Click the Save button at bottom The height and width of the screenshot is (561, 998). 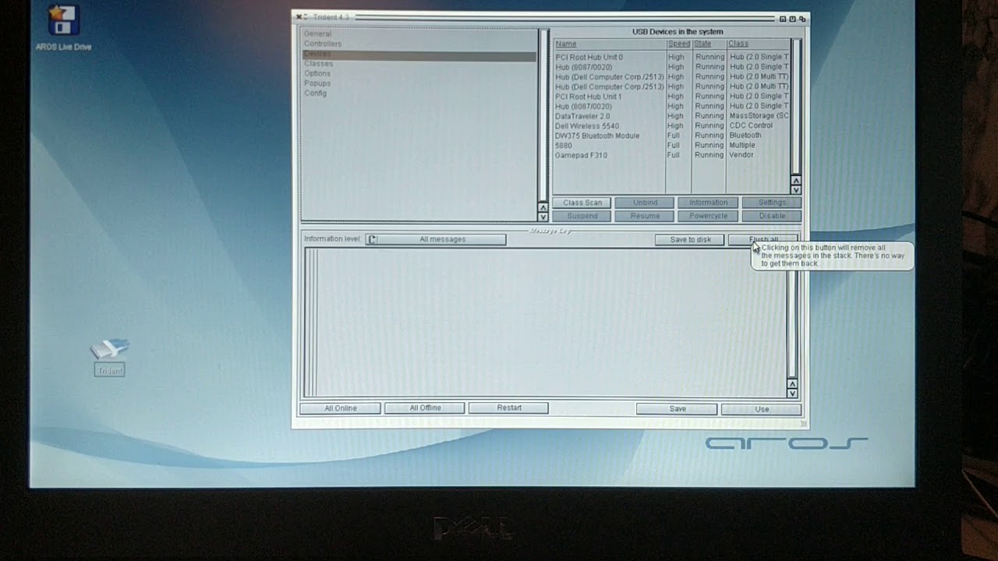678,409
